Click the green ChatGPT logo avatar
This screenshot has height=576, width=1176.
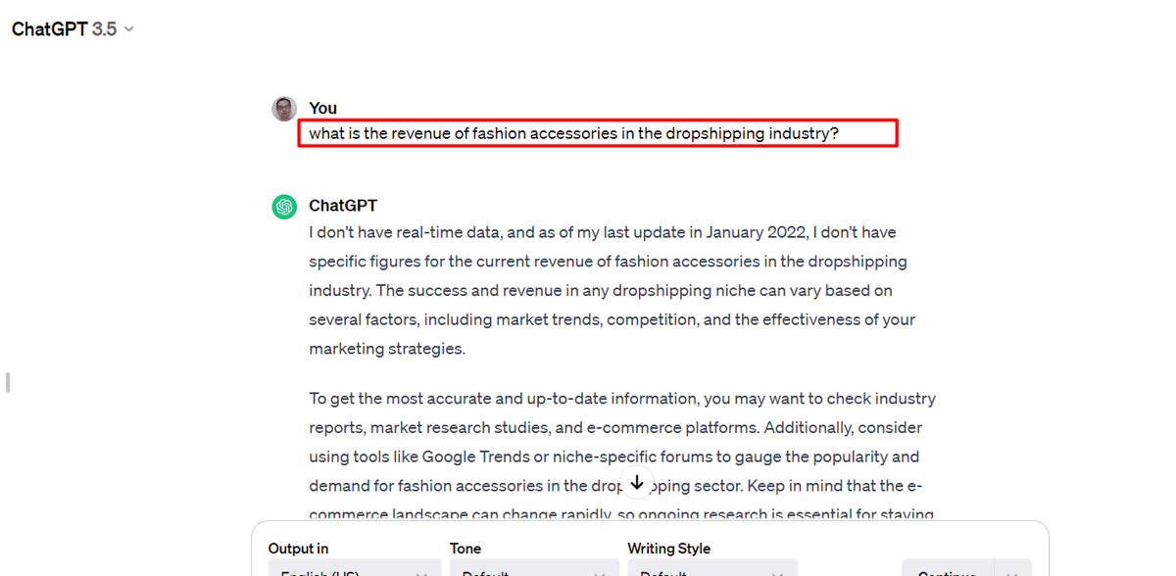coord(284,207)
